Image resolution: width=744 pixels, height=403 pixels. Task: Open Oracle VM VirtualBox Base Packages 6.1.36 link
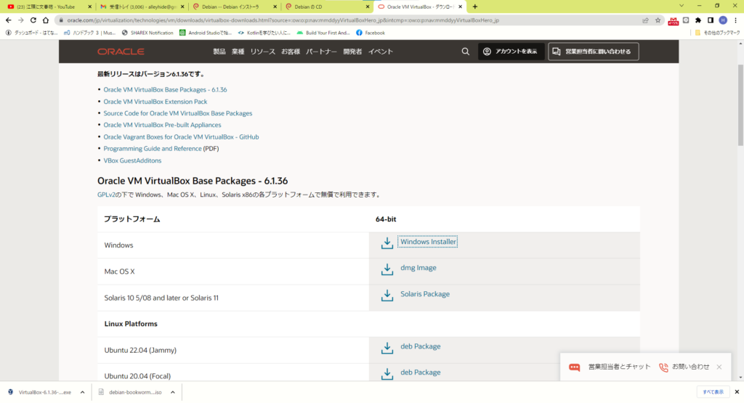click(x=165, y=89)
